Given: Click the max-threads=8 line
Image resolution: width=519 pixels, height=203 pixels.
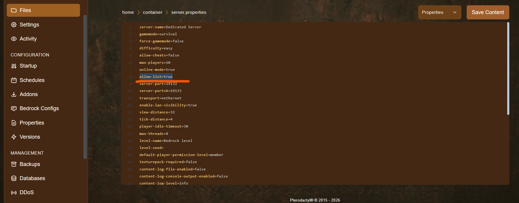Looking at the screenshot, I should coord(154,134).
